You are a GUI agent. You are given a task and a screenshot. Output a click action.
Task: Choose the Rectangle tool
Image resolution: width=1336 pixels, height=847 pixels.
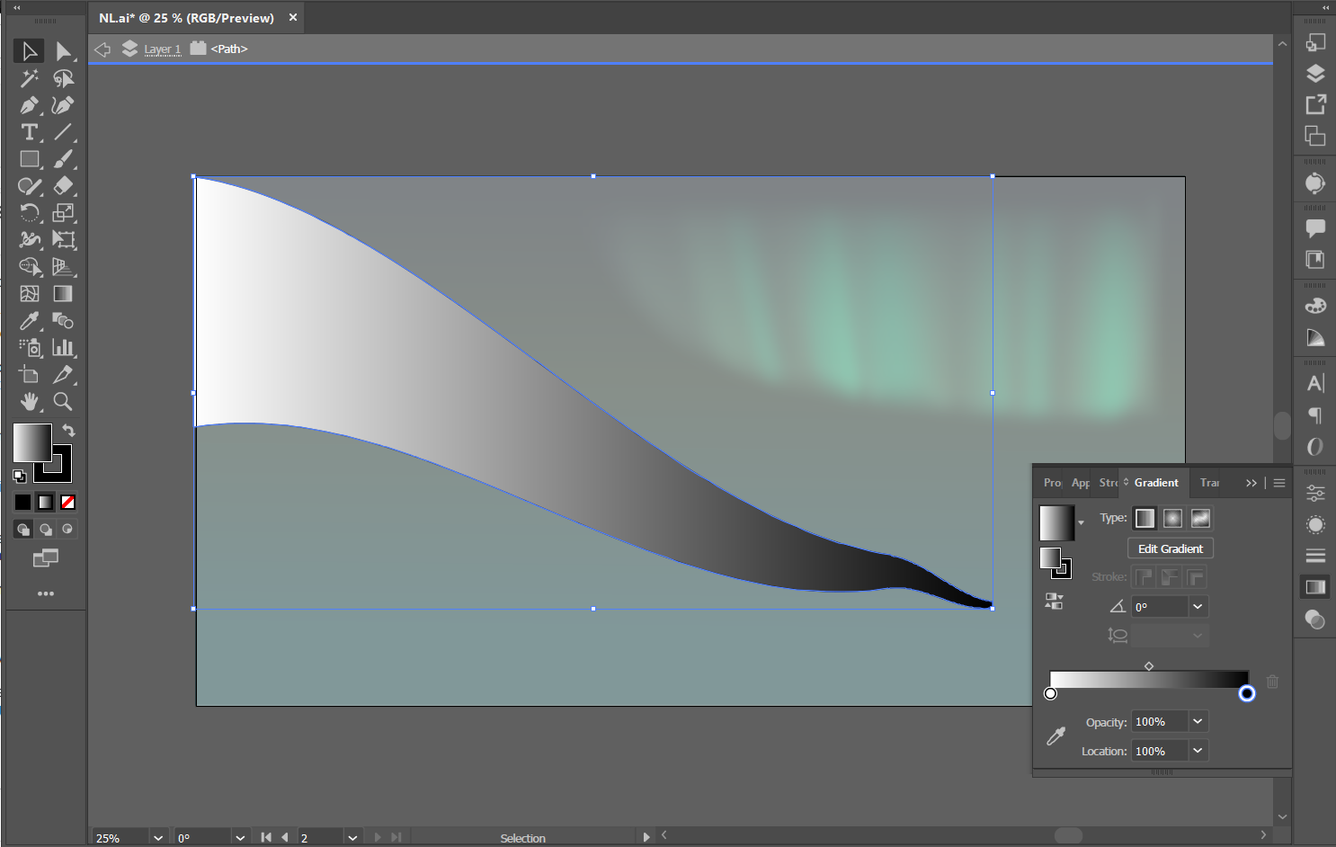coord(30,159)
